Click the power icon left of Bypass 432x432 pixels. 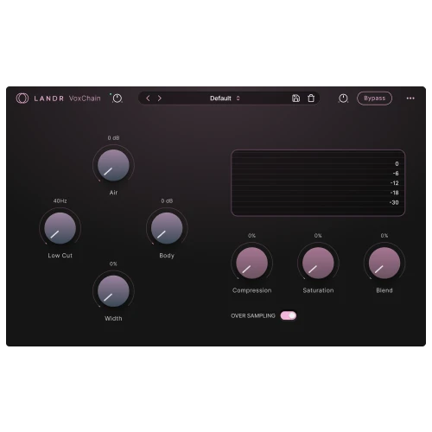tap(343, 98)
